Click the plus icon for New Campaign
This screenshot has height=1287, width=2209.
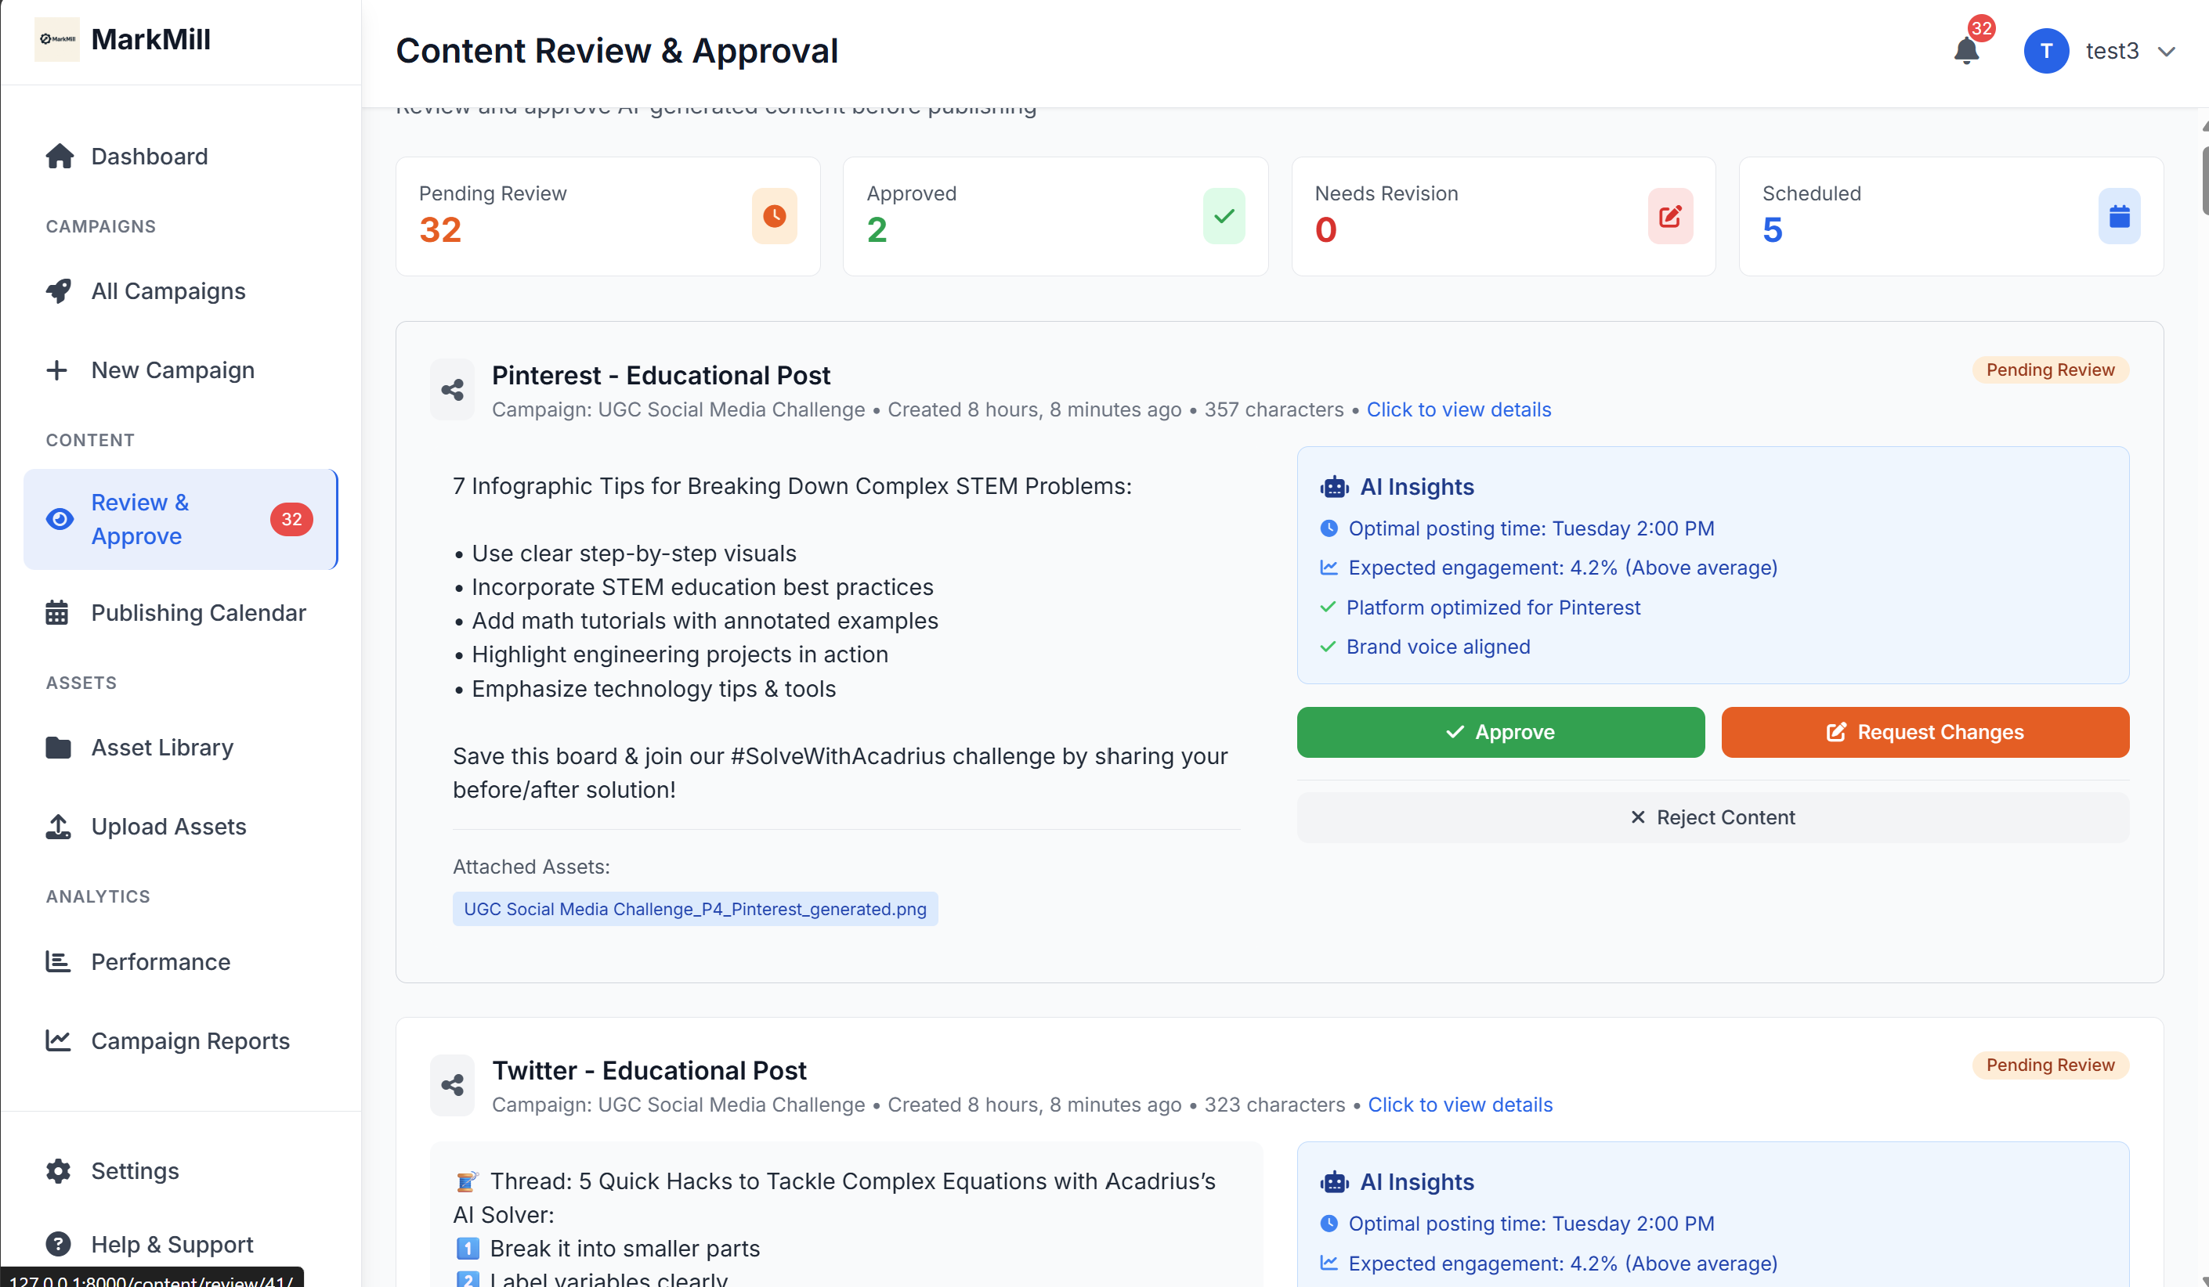click(57, 370)
